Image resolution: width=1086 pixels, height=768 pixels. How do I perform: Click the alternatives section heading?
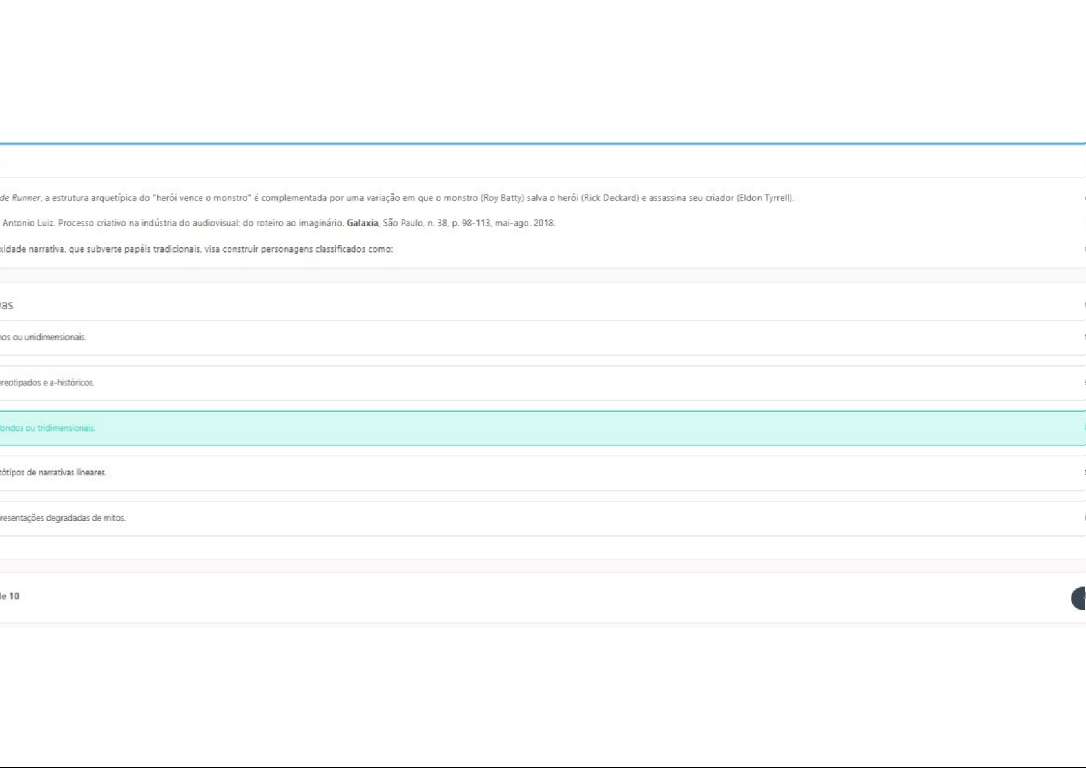tap(6, 305)
